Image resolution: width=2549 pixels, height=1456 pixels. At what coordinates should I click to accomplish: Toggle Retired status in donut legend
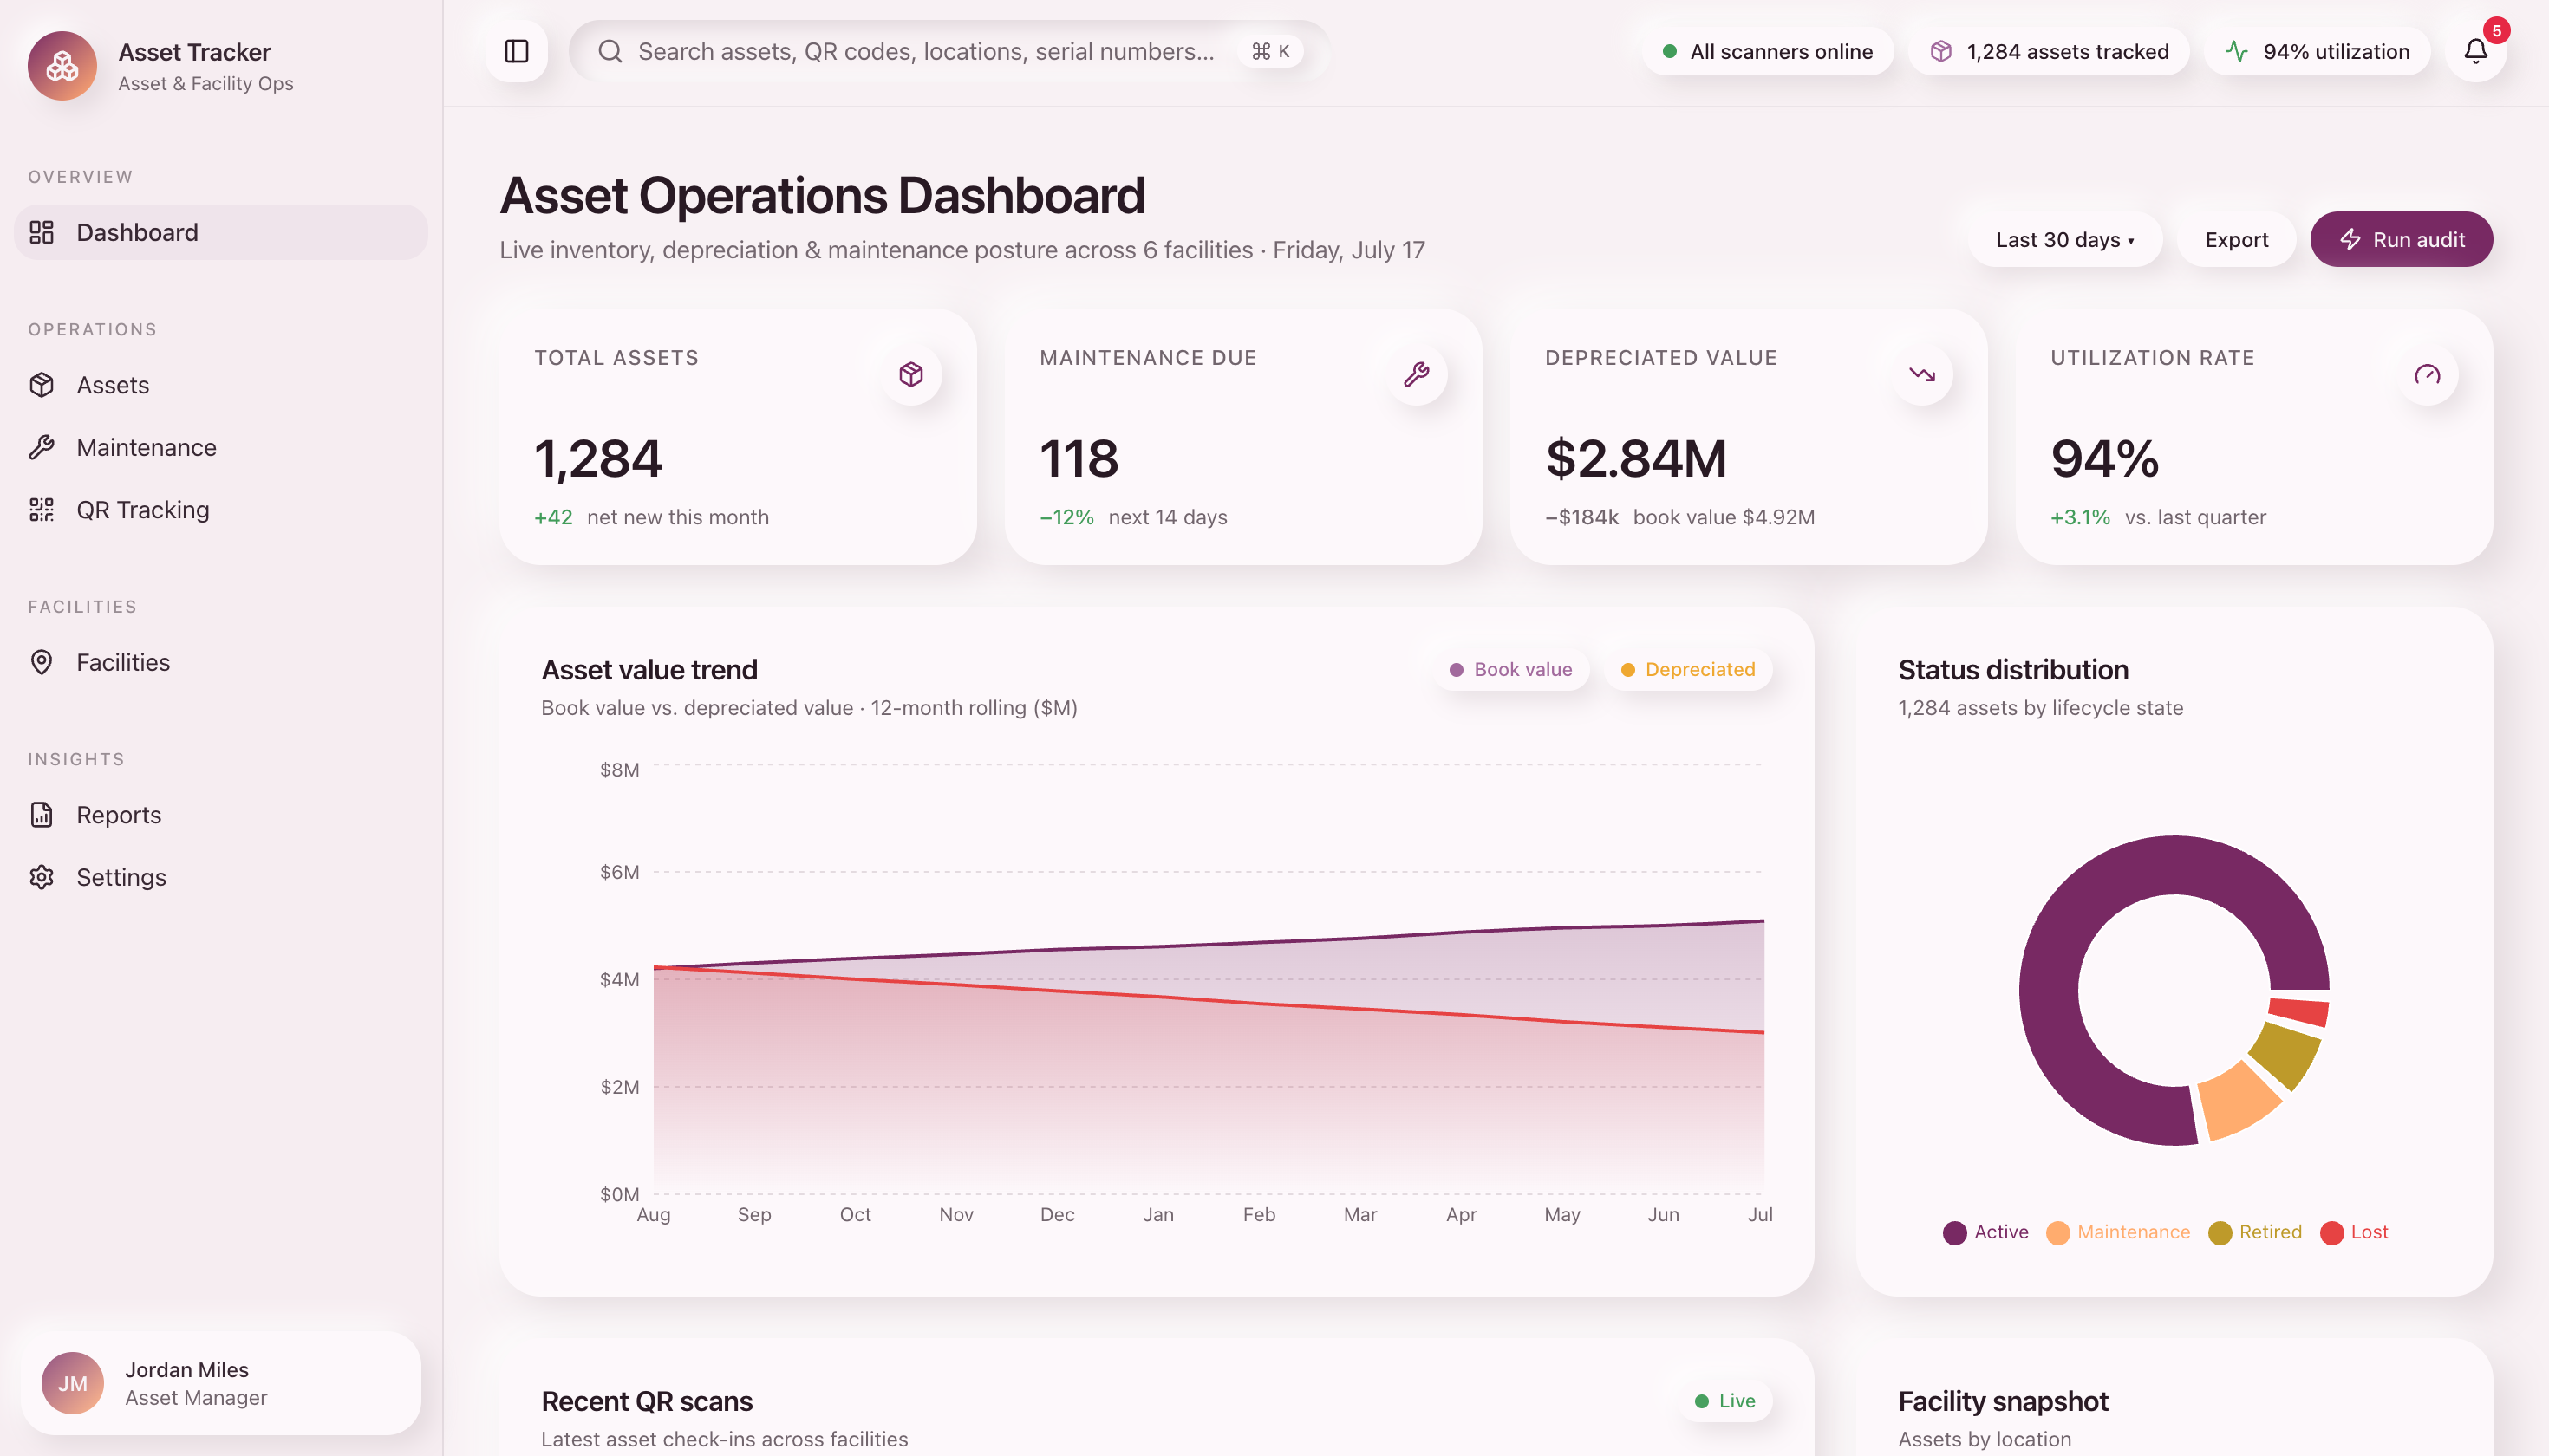(2255, 1232)
